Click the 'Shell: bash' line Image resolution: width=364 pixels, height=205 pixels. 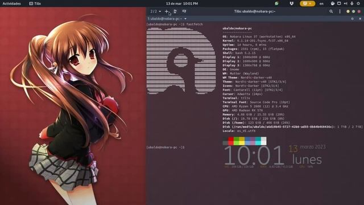pos(239,53)
